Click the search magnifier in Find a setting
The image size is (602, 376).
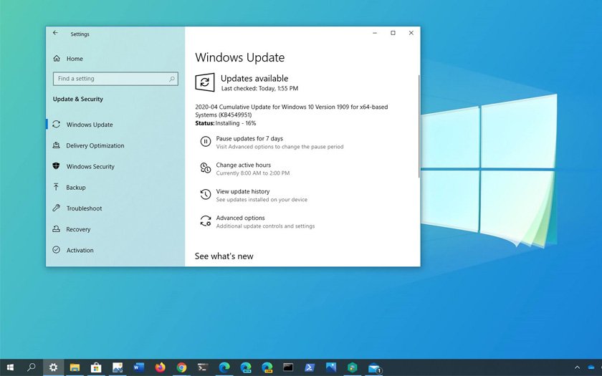172,79
